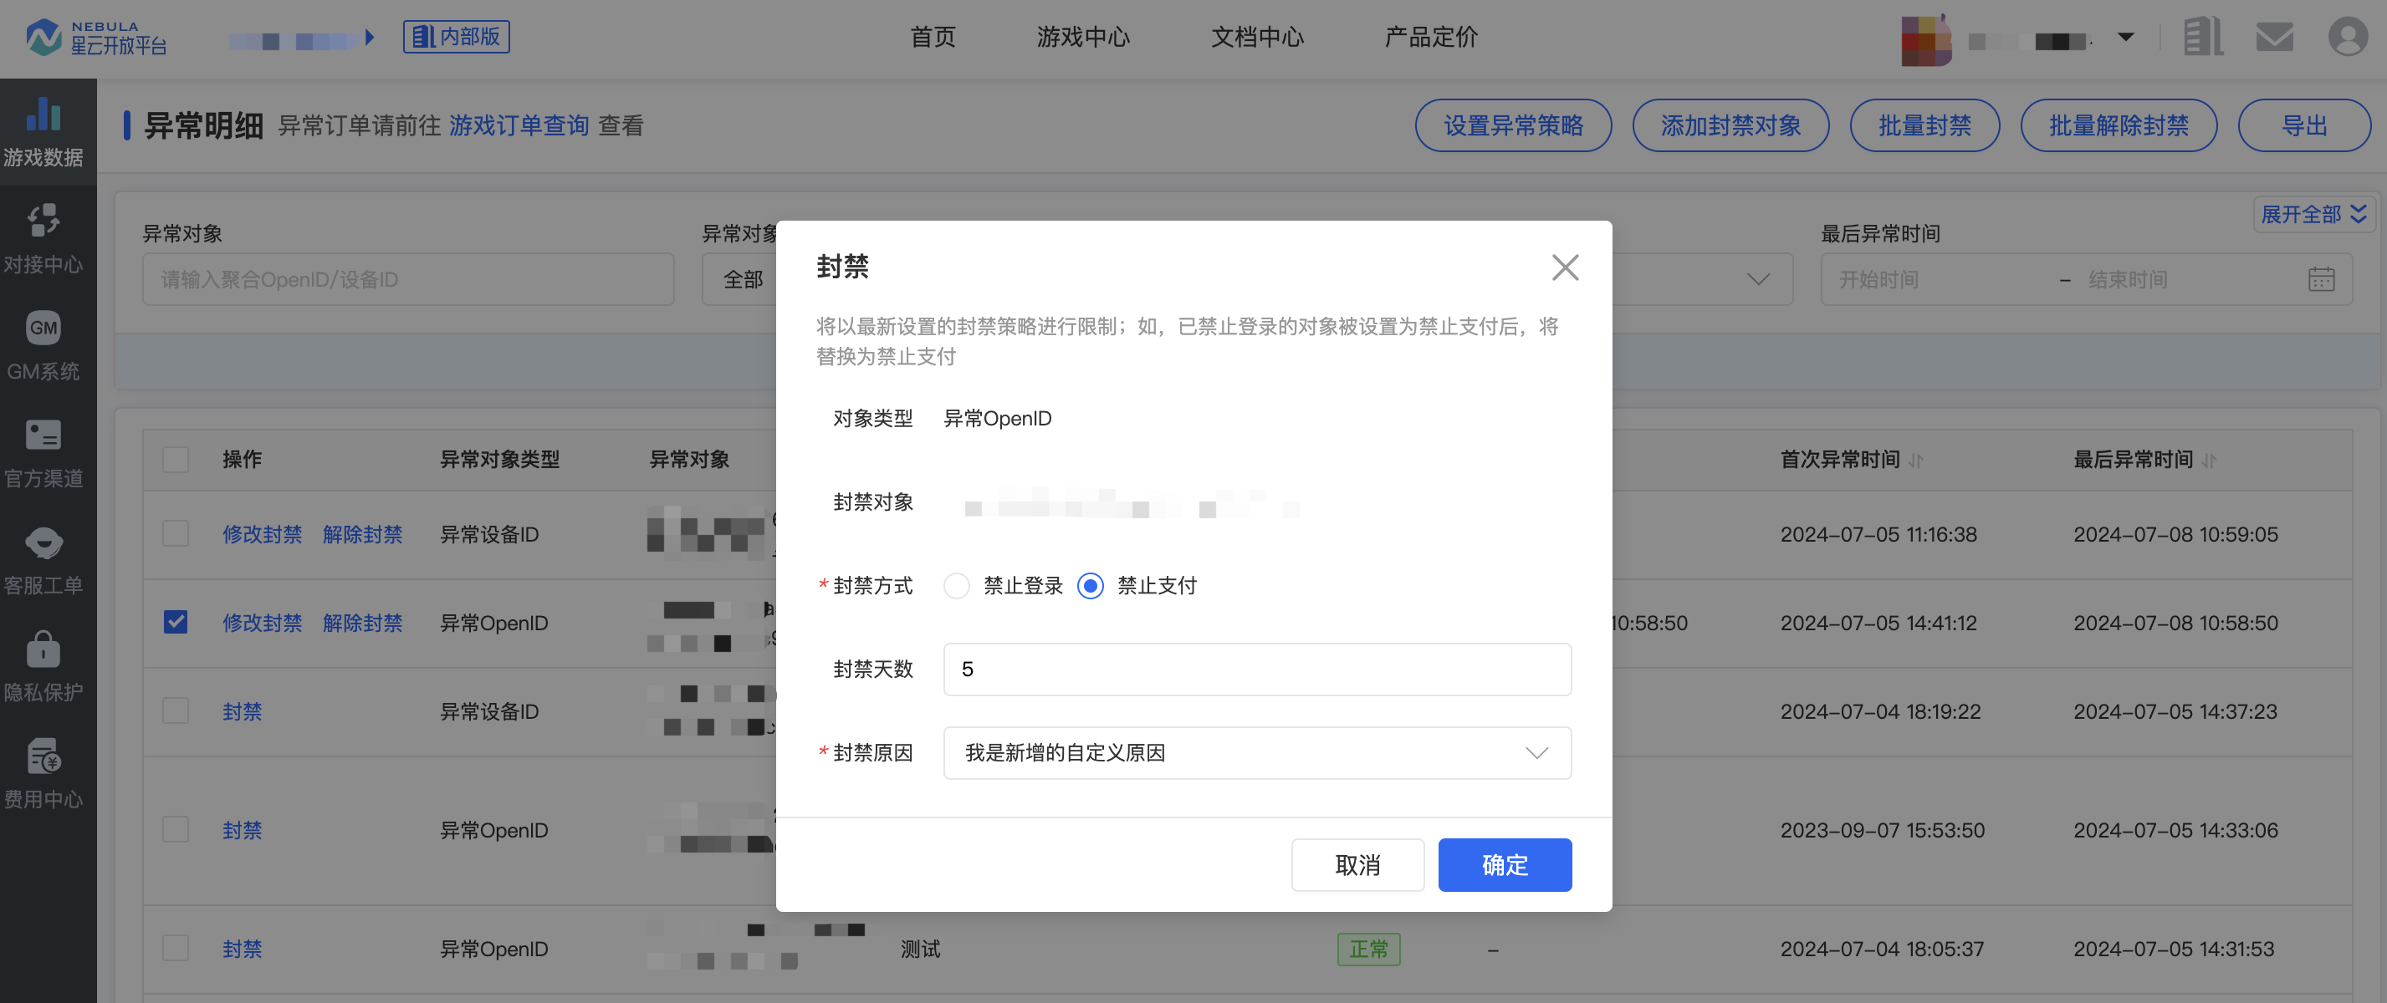Open the 封禁原因 dropdown
The image size is (2387, 1003).
pos(1256,753)
